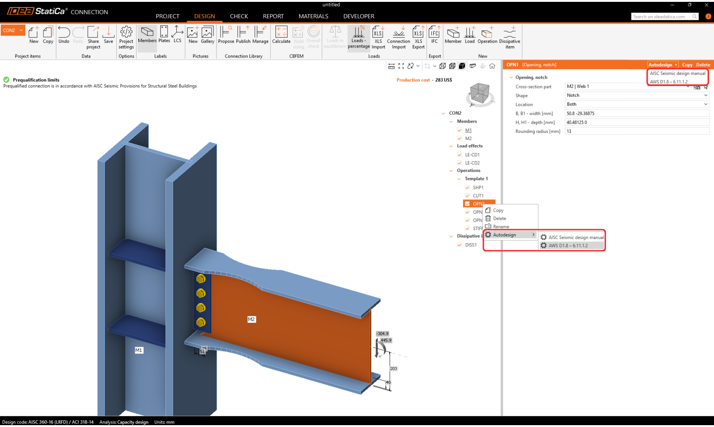Click the Delete button in OPN1 header
Image resolution: width=714 pixels, height=427 pixels.
tap(703, 65)
